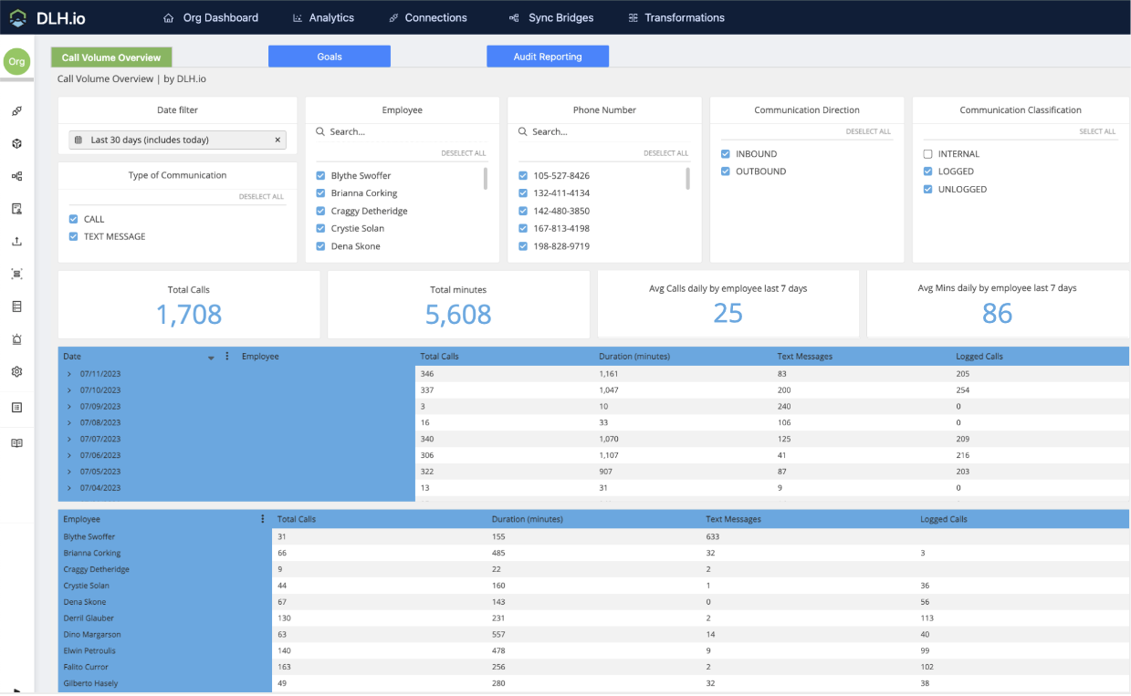
Task: Select the alarm bell icon in the sidebar
Action: (x=16, y=338)
